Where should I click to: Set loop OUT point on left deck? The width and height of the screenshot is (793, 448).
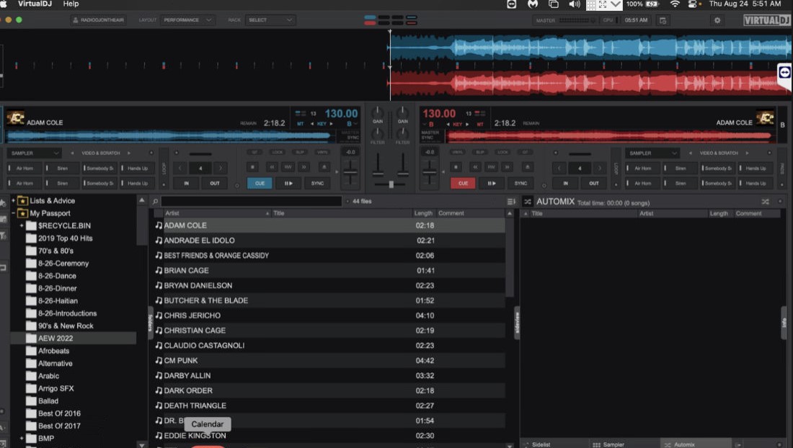pyautogui.click(x=215, y=184)
